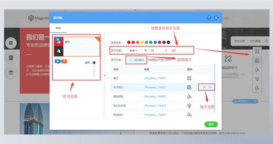The height and width of the screenshot is (144, 273).
Task: Click the anchor list vertical scrollbar
Action: pyautogui.click(x=215, y=88)
